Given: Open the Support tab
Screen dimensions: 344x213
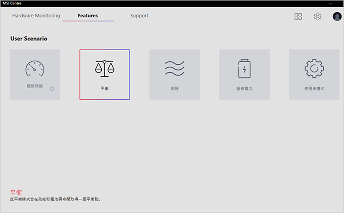Looking at the screenshot, I should pyautogui.click(x=139, y=16).
